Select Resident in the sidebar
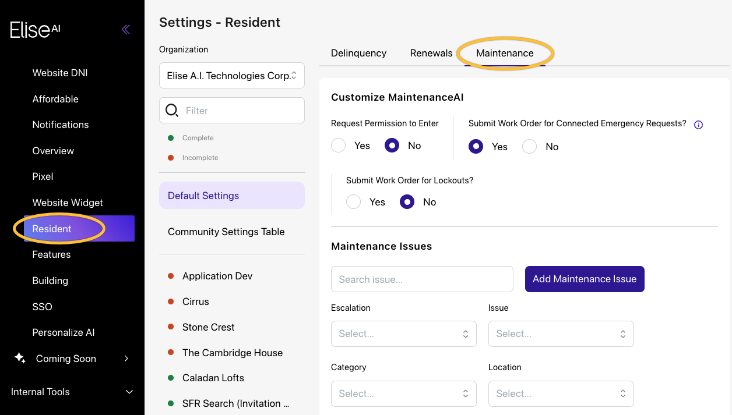 (79, 228)
